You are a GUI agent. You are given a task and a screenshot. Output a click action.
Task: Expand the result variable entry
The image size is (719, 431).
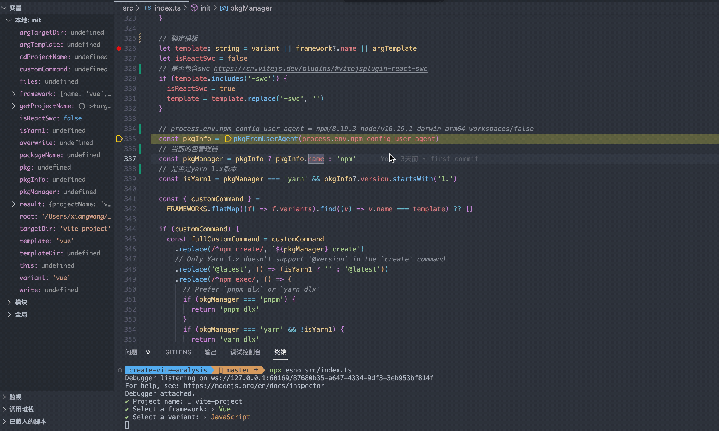13,204
